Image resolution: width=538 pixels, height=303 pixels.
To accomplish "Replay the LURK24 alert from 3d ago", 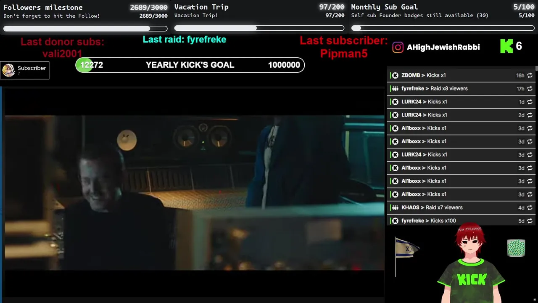I will click(x=530, y=155).
